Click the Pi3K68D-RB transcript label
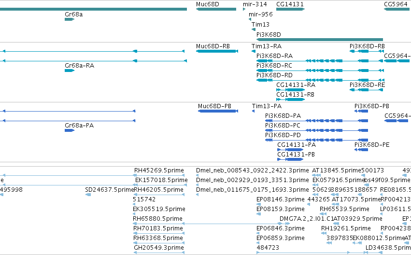Screen dimensions: 411x255 [367, 46]
